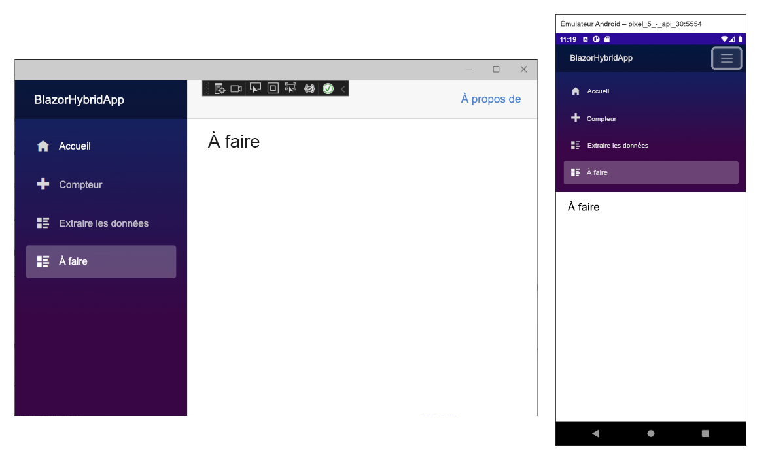Click the 11:19 clock in Android status bar
Viewport: 770px width, 458px height.
click(568, 39)
